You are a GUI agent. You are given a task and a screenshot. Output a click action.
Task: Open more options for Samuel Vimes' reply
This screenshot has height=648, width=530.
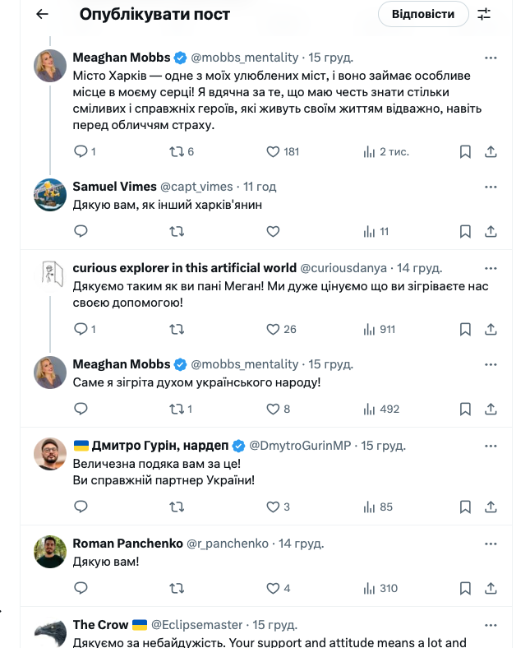pyautogui.click(x=491, y=187)
